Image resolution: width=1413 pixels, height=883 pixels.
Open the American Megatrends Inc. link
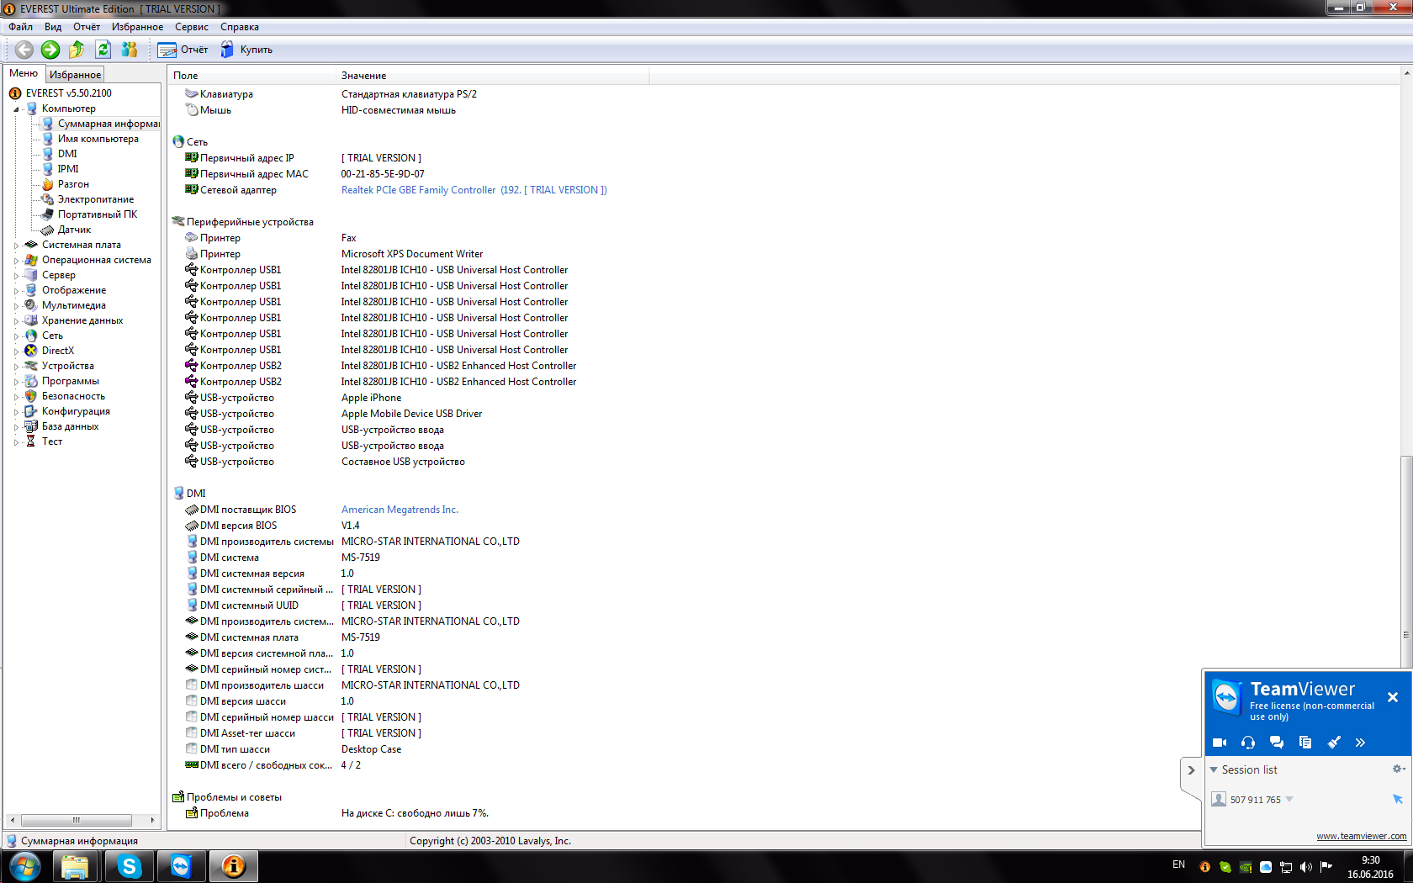coord(400,510)
